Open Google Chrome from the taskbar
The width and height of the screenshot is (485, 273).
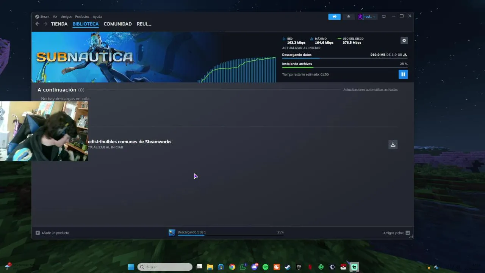pos(232,267)
